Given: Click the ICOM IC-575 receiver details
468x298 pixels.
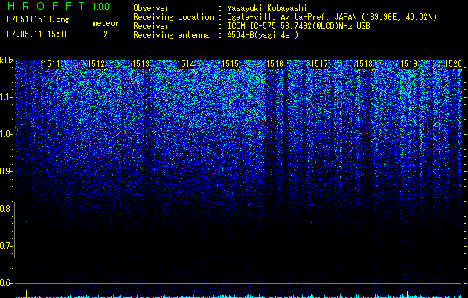Looking at the screenshot, I should tap(299, 26).
